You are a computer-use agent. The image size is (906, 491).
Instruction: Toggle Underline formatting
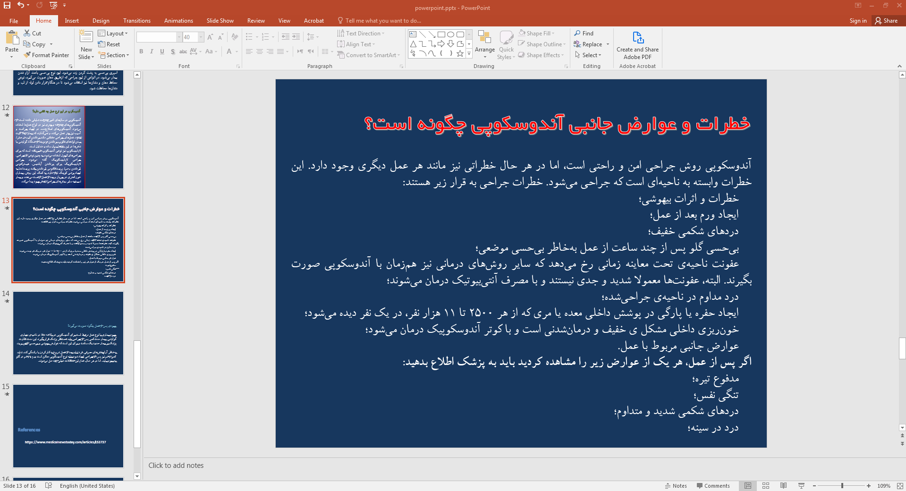(x=162, y=51)
